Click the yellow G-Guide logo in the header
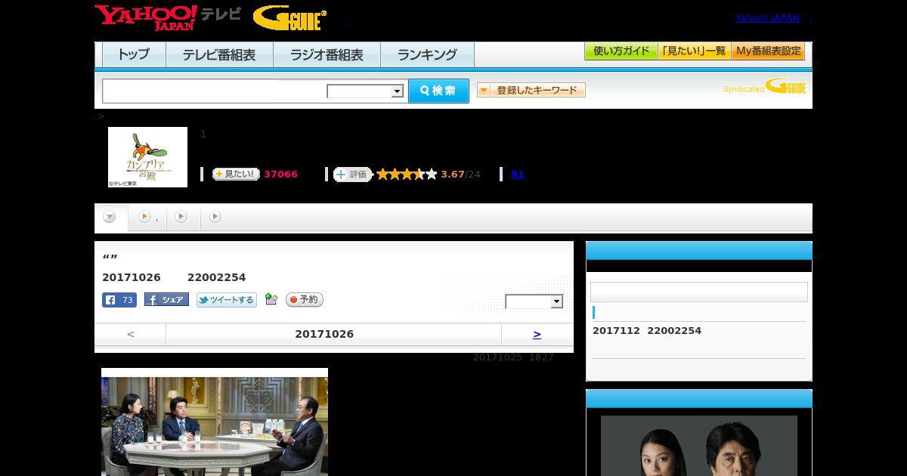 tap(289, 17)
